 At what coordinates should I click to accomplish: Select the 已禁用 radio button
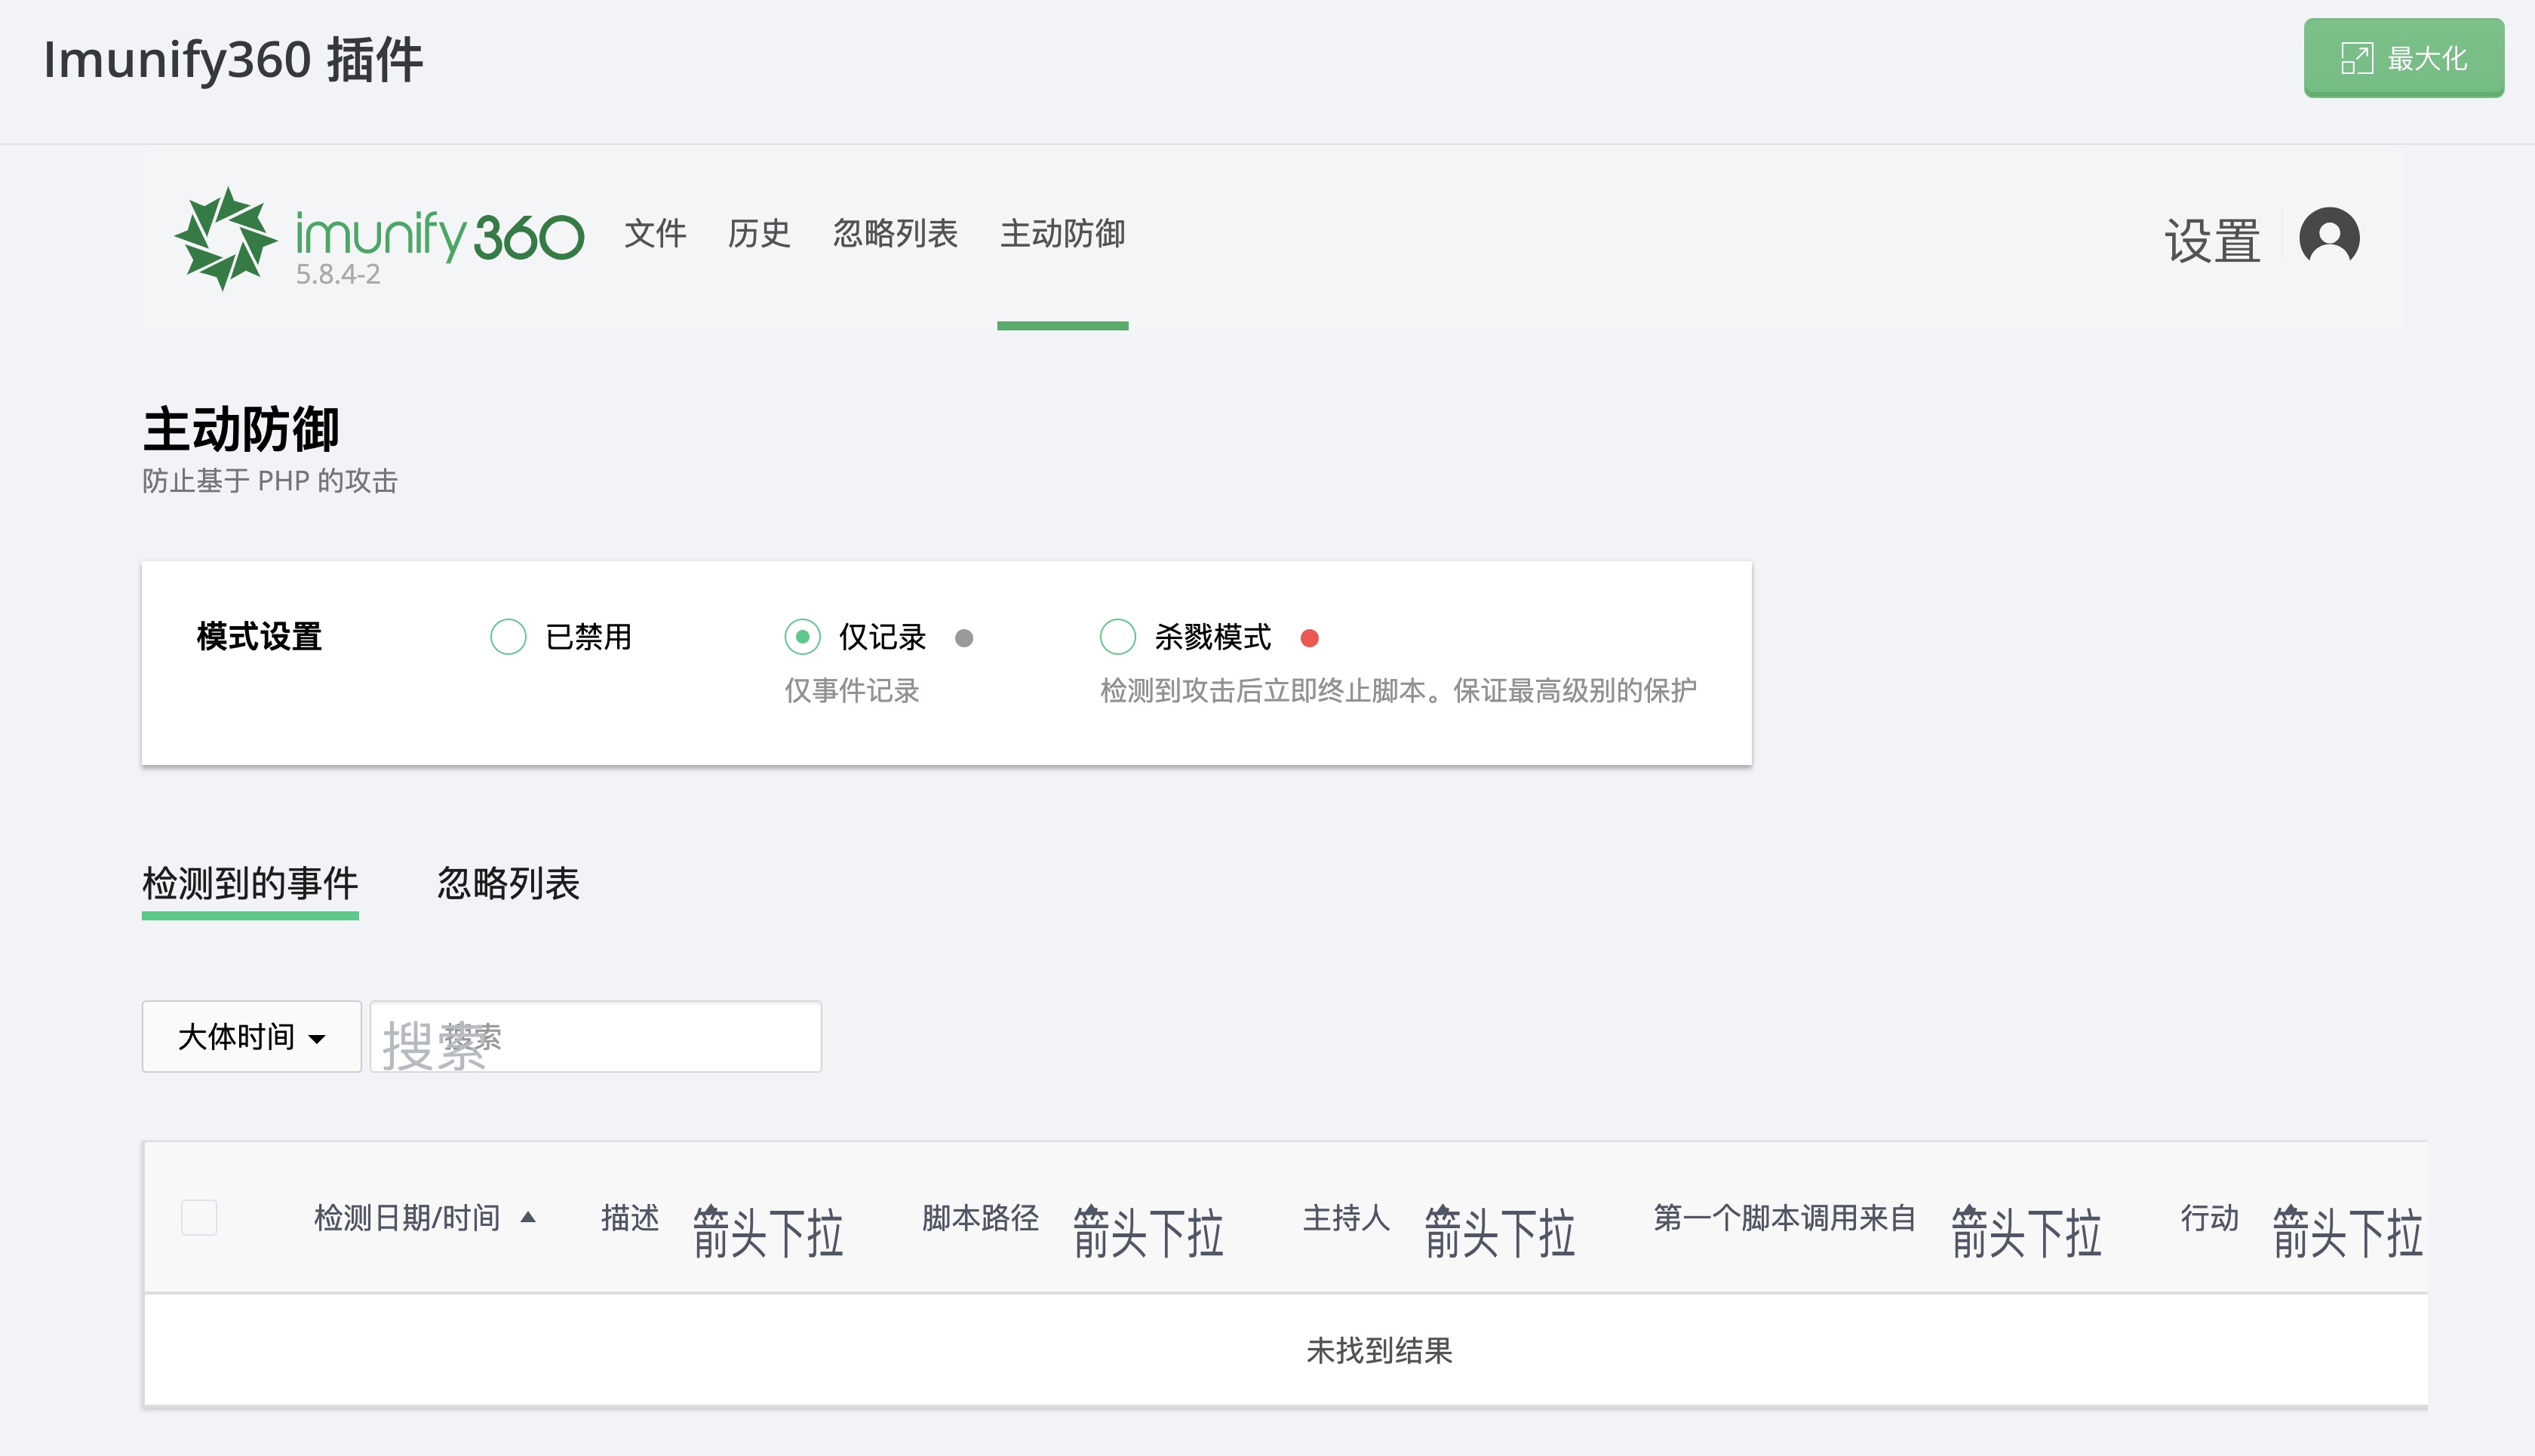[508, 637]
